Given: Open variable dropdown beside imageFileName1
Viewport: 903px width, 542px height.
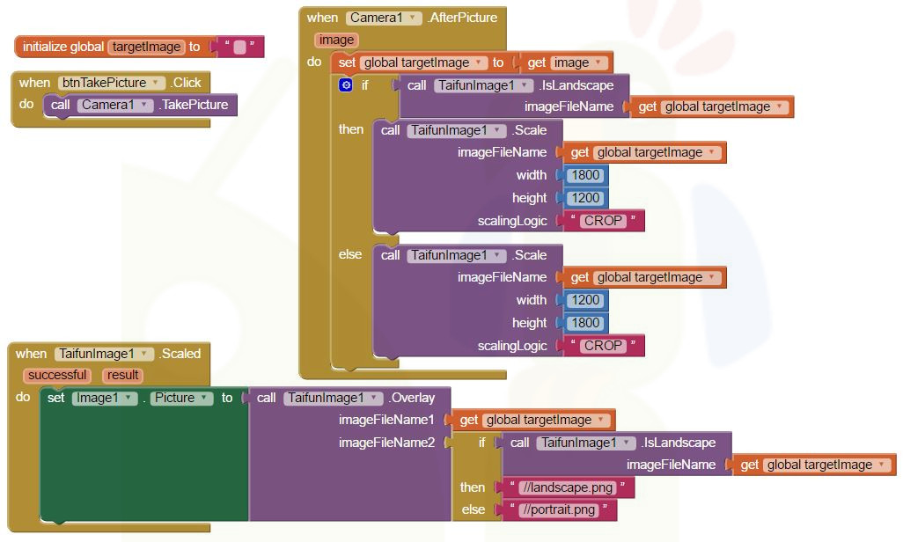Looking at the screenshot, I should pos(603,421).
